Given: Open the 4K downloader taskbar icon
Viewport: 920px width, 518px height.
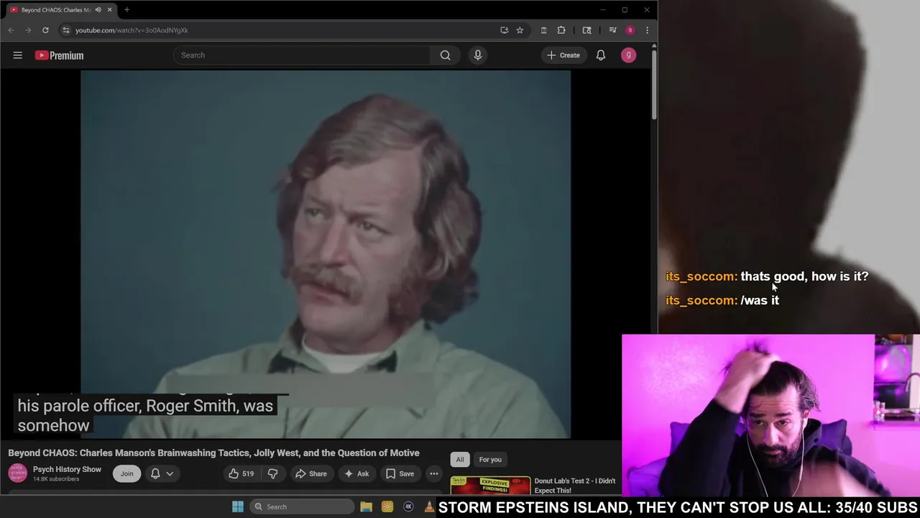Looking at the screenshot, I should click(408, 506).
